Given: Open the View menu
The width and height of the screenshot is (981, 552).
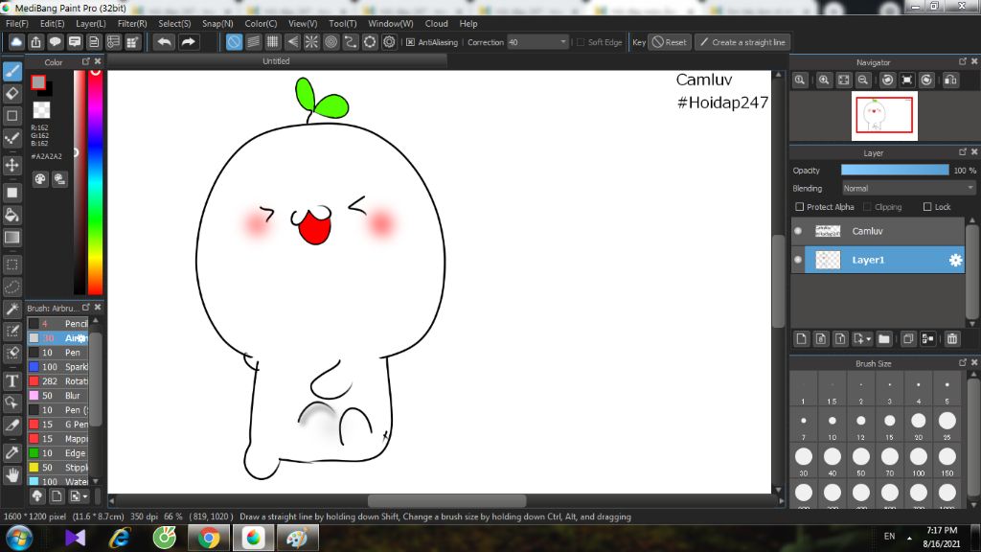Looking at the screenshot, I should click(302, 24).
